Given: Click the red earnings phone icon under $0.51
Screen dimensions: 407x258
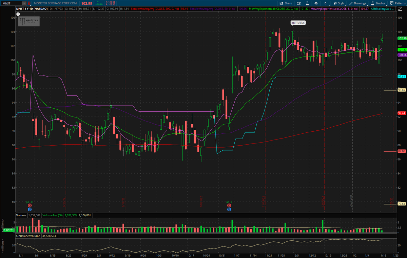Looking at the screenshot, I should click(30, 205).
